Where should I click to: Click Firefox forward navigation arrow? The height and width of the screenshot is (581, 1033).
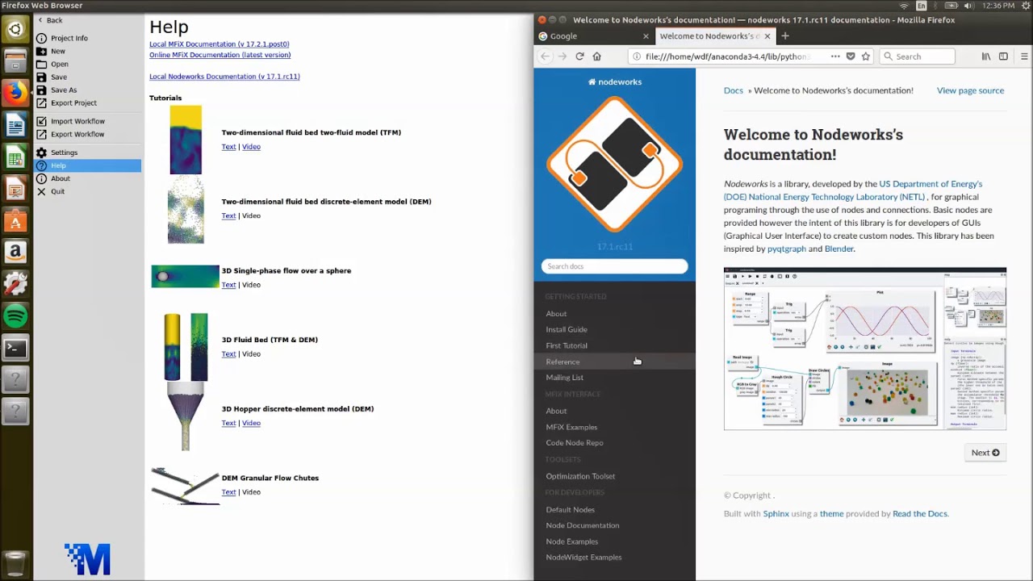point(563,56)
